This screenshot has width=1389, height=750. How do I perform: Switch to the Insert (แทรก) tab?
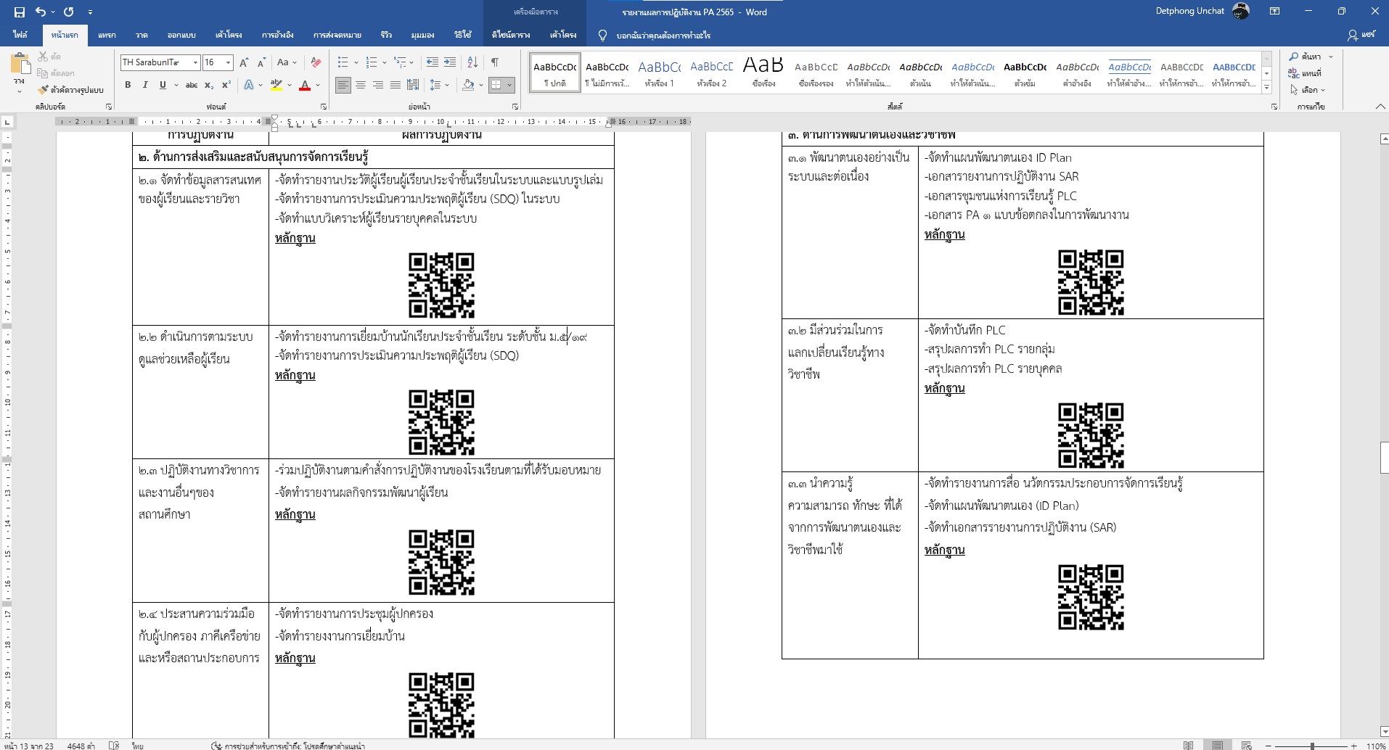click(107, 35)
